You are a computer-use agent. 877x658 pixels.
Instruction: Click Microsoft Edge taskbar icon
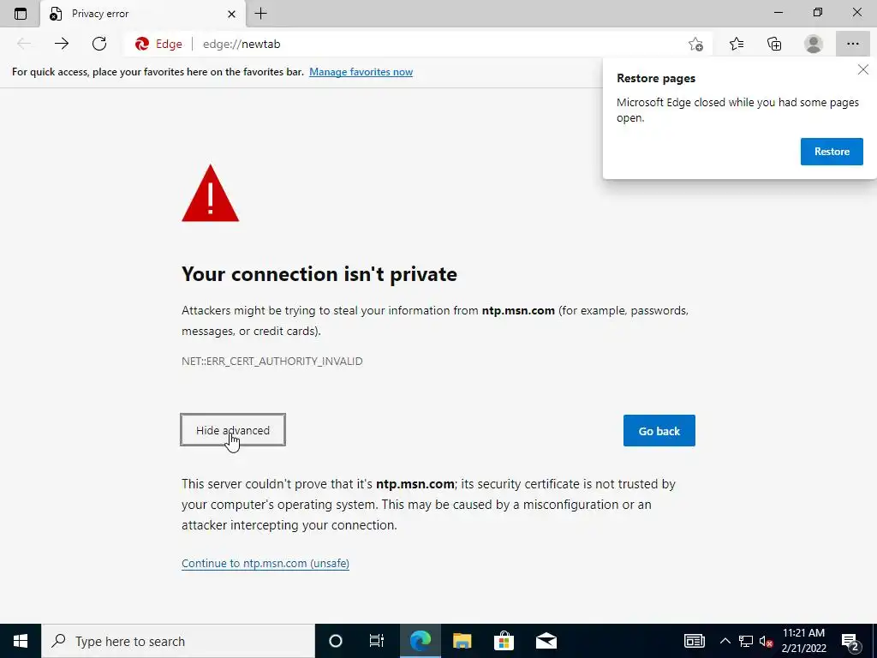(420, 641)
